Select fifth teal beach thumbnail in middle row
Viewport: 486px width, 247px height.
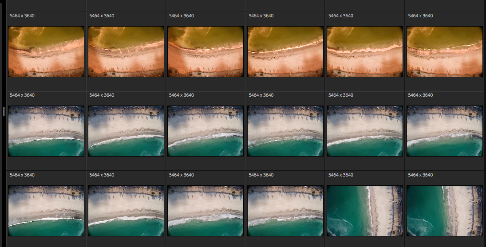(x=365, y=131)
